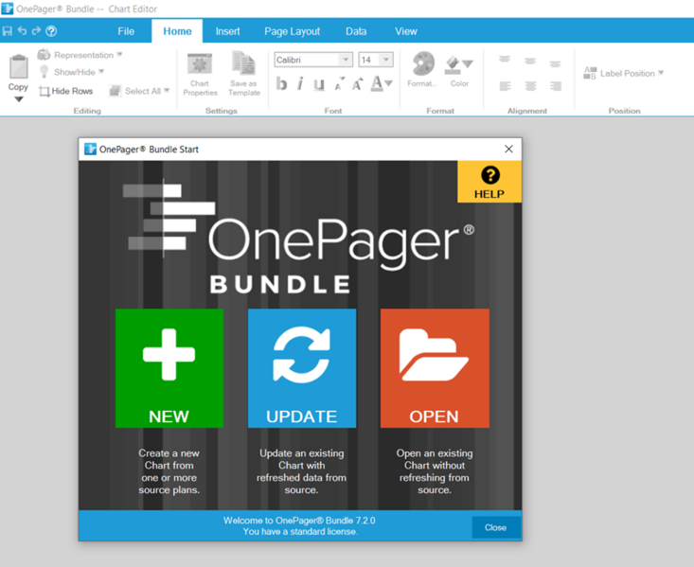The width and height of the screenshot is (694, 567).
Task: Open the Show/Hide dropdown
Action: click(x=72, y=72)
